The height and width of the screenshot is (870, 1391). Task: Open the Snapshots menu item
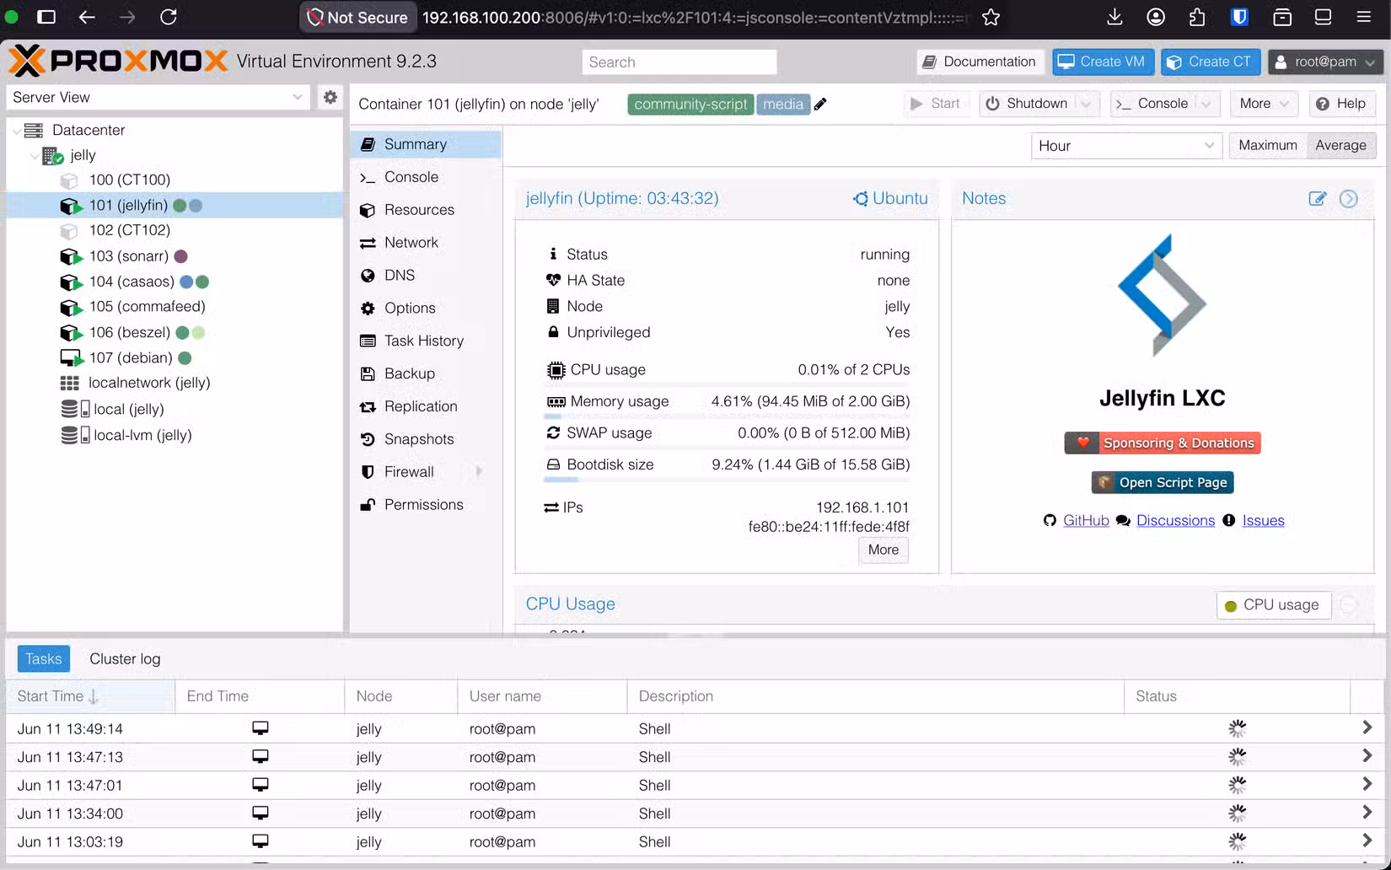[x=426, y=439]
